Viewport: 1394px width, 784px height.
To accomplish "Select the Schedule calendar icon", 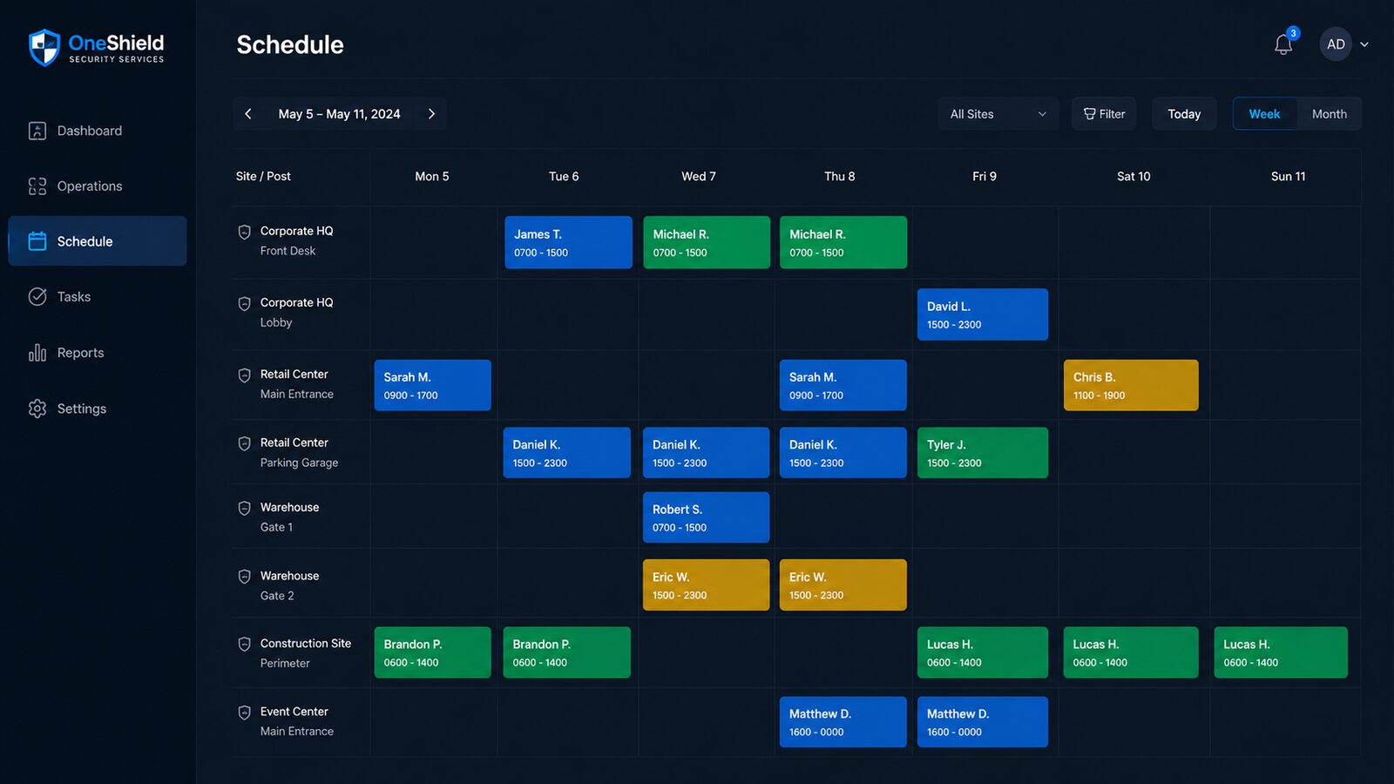I will click(x=37, y=241).
